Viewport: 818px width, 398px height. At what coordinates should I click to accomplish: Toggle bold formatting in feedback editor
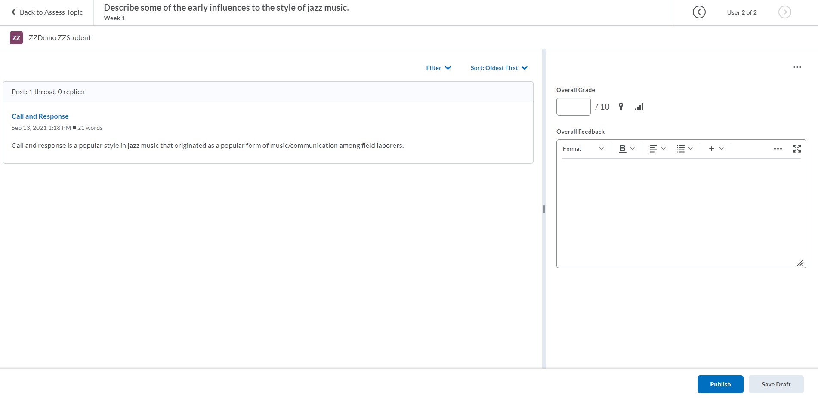coord(622,149)
